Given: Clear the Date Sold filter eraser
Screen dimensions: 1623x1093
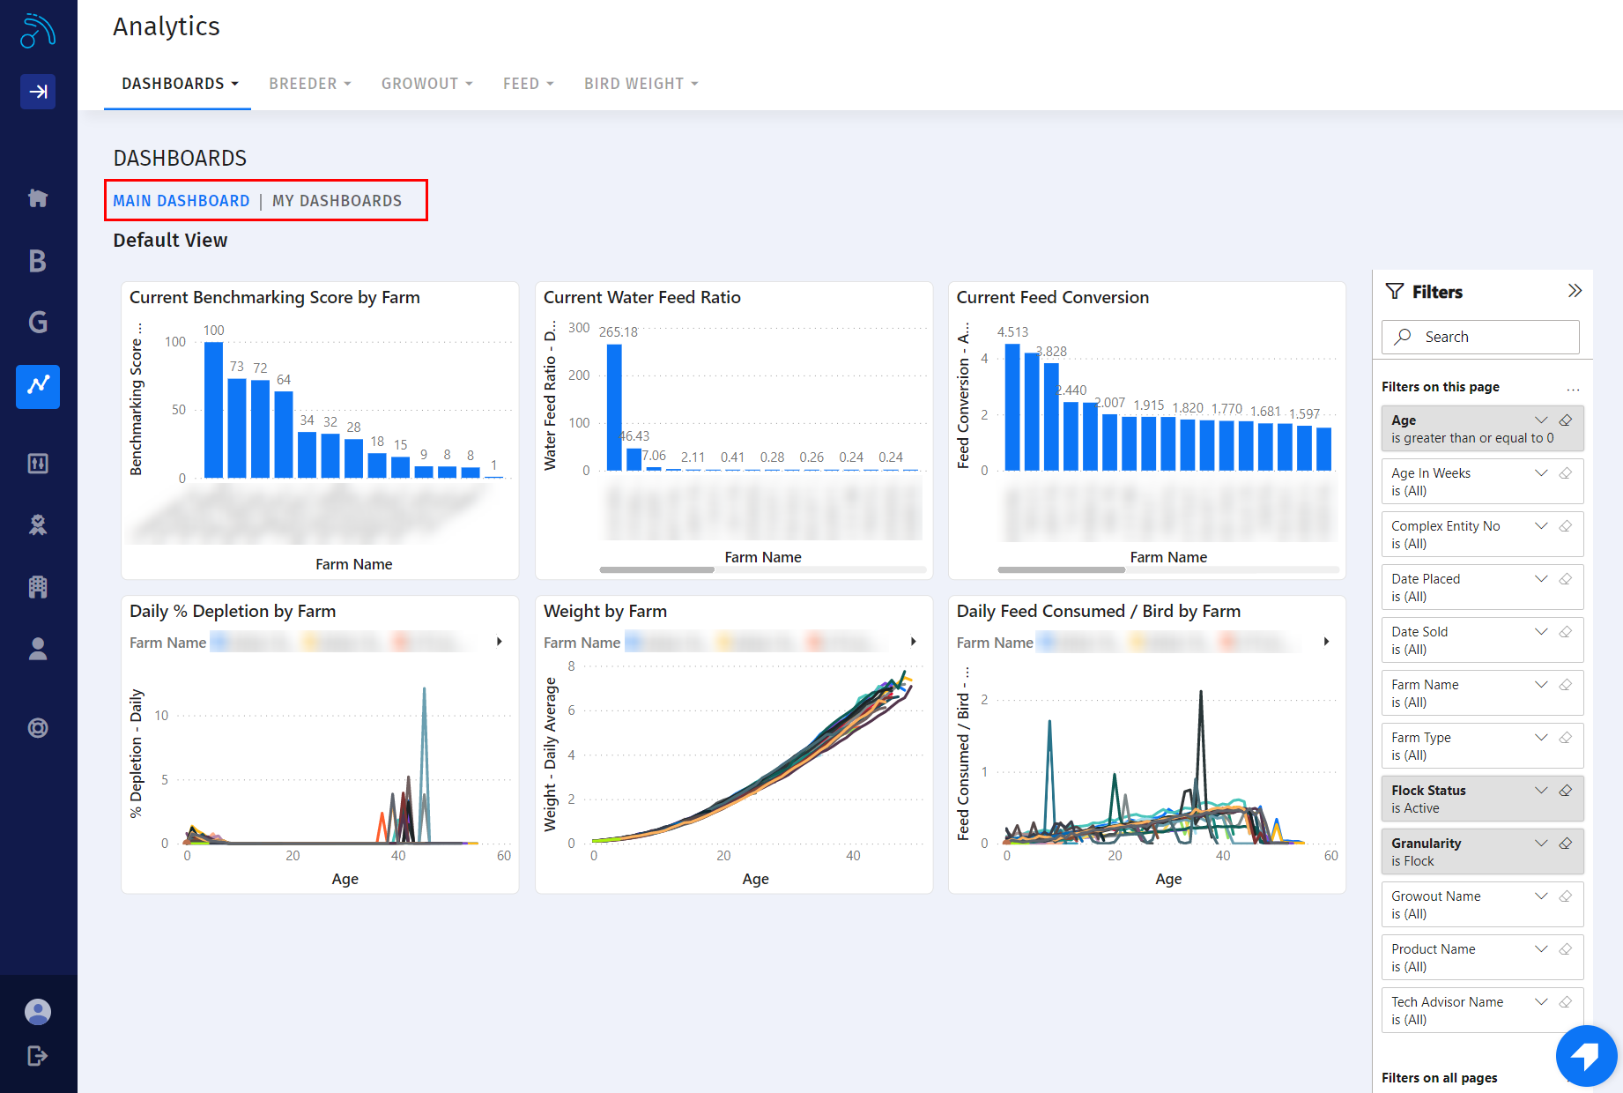Looking at the screenshot, I should click(1566, 632).
